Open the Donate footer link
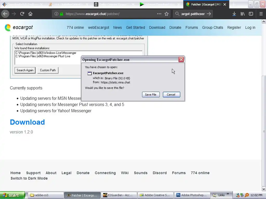The image size is (266, 199). click(x=83, y=173)
